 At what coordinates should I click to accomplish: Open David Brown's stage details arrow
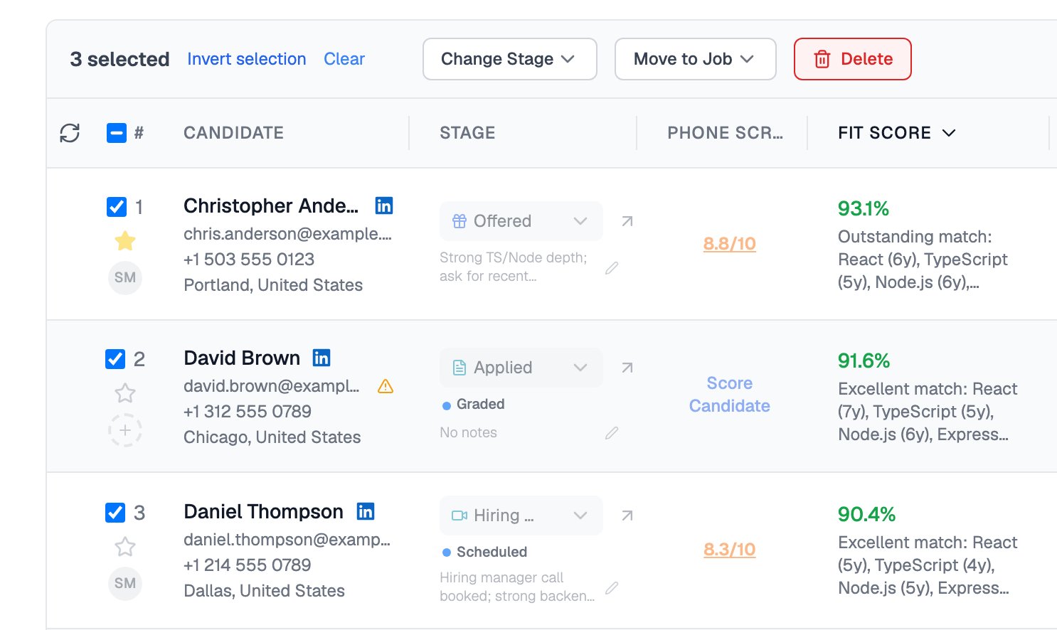click(627, 368)
